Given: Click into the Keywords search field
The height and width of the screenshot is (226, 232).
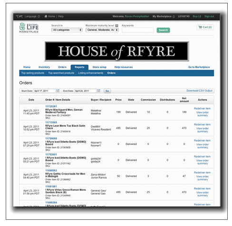Looking at the screenshot, I should [x=138, y=30].
